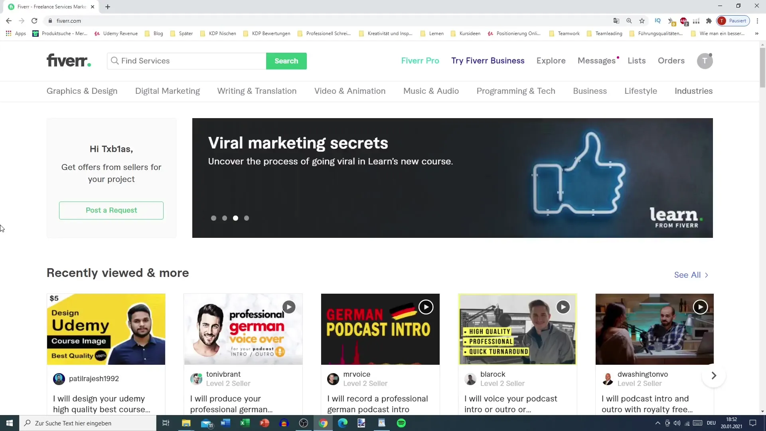Open Messages in header

tap(597, 61)
